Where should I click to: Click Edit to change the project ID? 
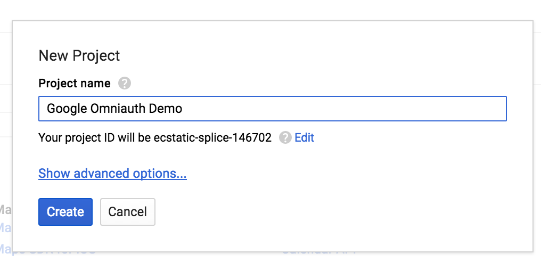[x=305, y=137]
